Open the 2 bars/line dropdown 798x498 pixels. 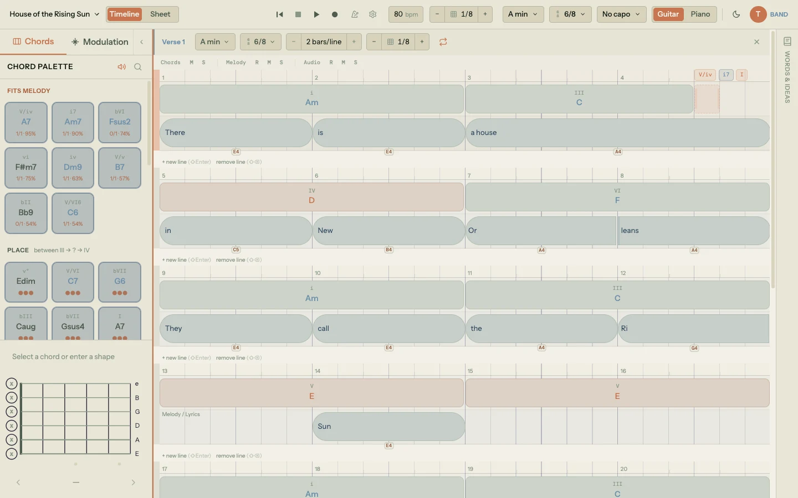point(324,41)
